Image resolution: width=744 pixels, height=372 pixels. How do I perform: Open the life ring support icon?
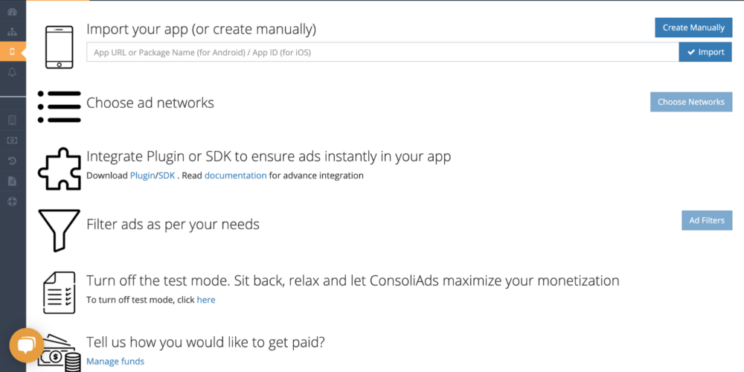tap(13, 201)
